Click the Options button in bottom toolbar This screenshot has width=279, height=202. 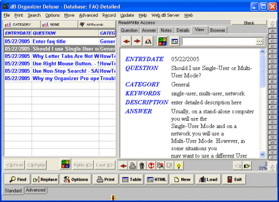(76, 179)
